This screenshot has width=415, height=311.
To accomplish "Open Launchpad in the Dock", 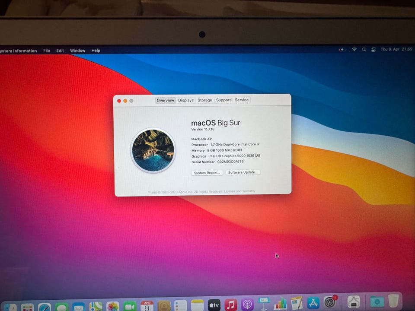I will point(28,307).
